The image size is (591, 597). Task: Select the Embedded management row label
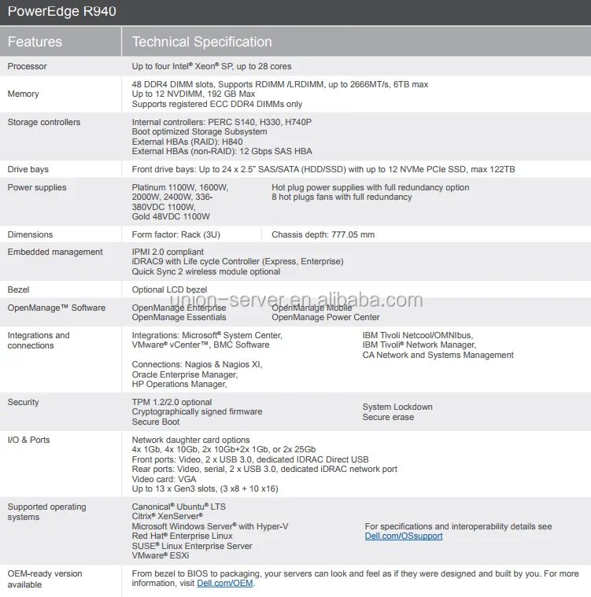click(55, 252)
